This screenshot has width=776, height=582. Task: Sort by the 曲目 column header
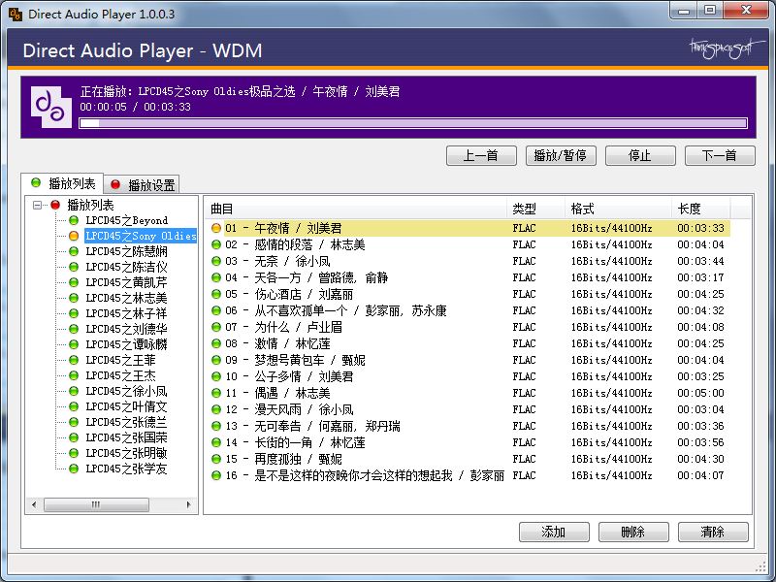(356, 209)
